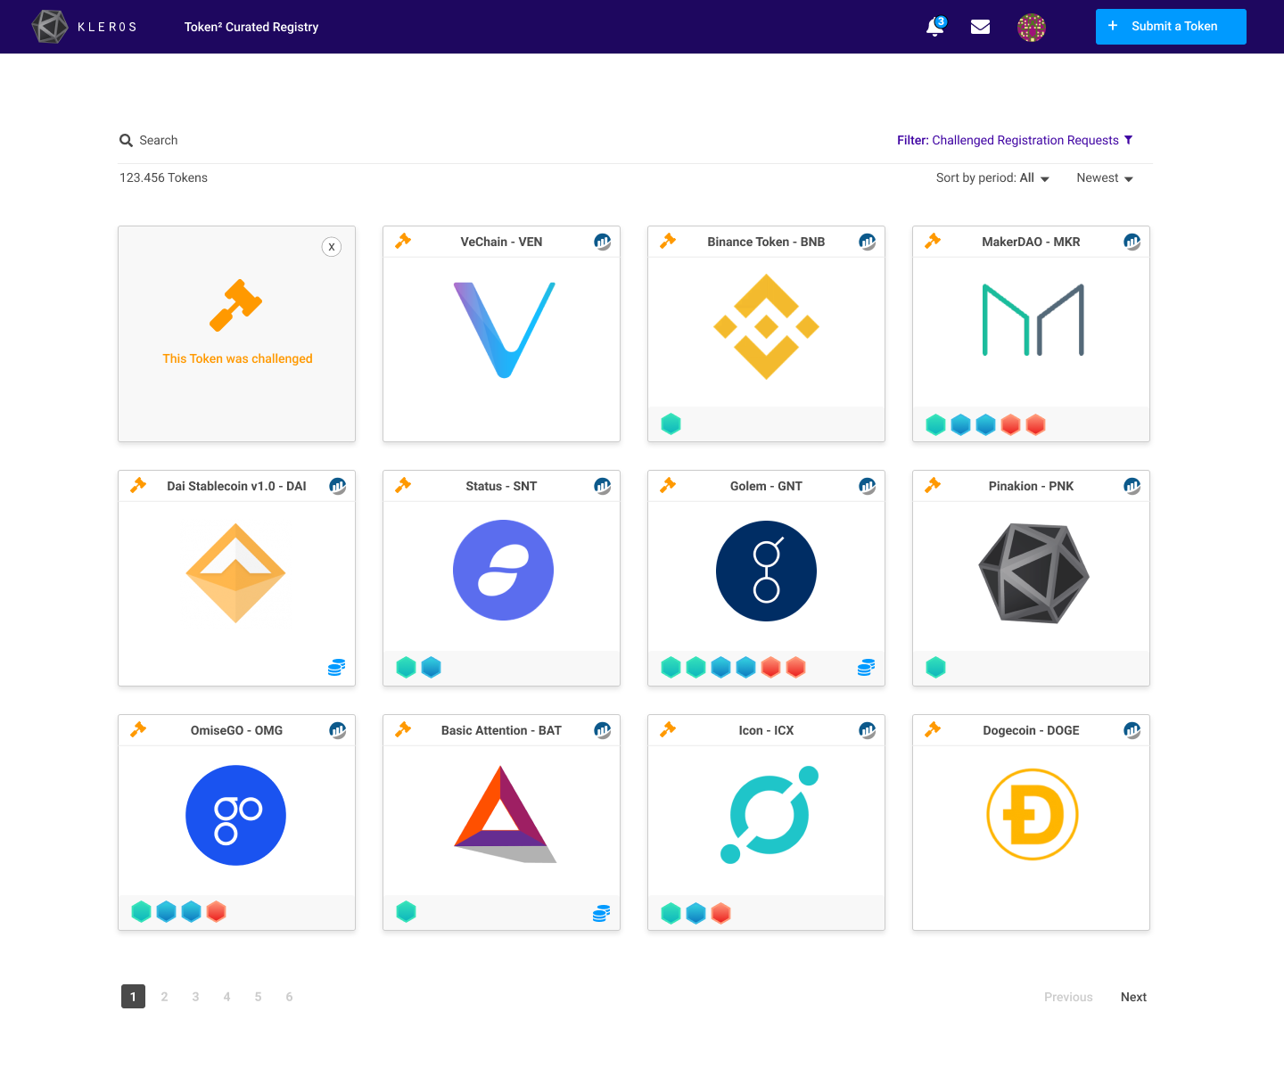Select page 1 in pagination
1284x1069 pixels.
click(x=133, y=997)
